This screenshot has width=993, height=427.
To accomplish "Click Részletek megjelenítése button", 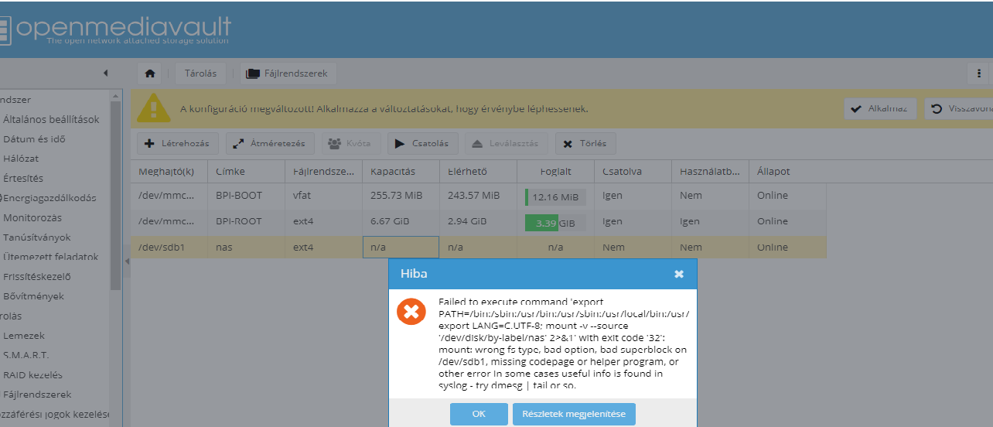I will 574,414.
